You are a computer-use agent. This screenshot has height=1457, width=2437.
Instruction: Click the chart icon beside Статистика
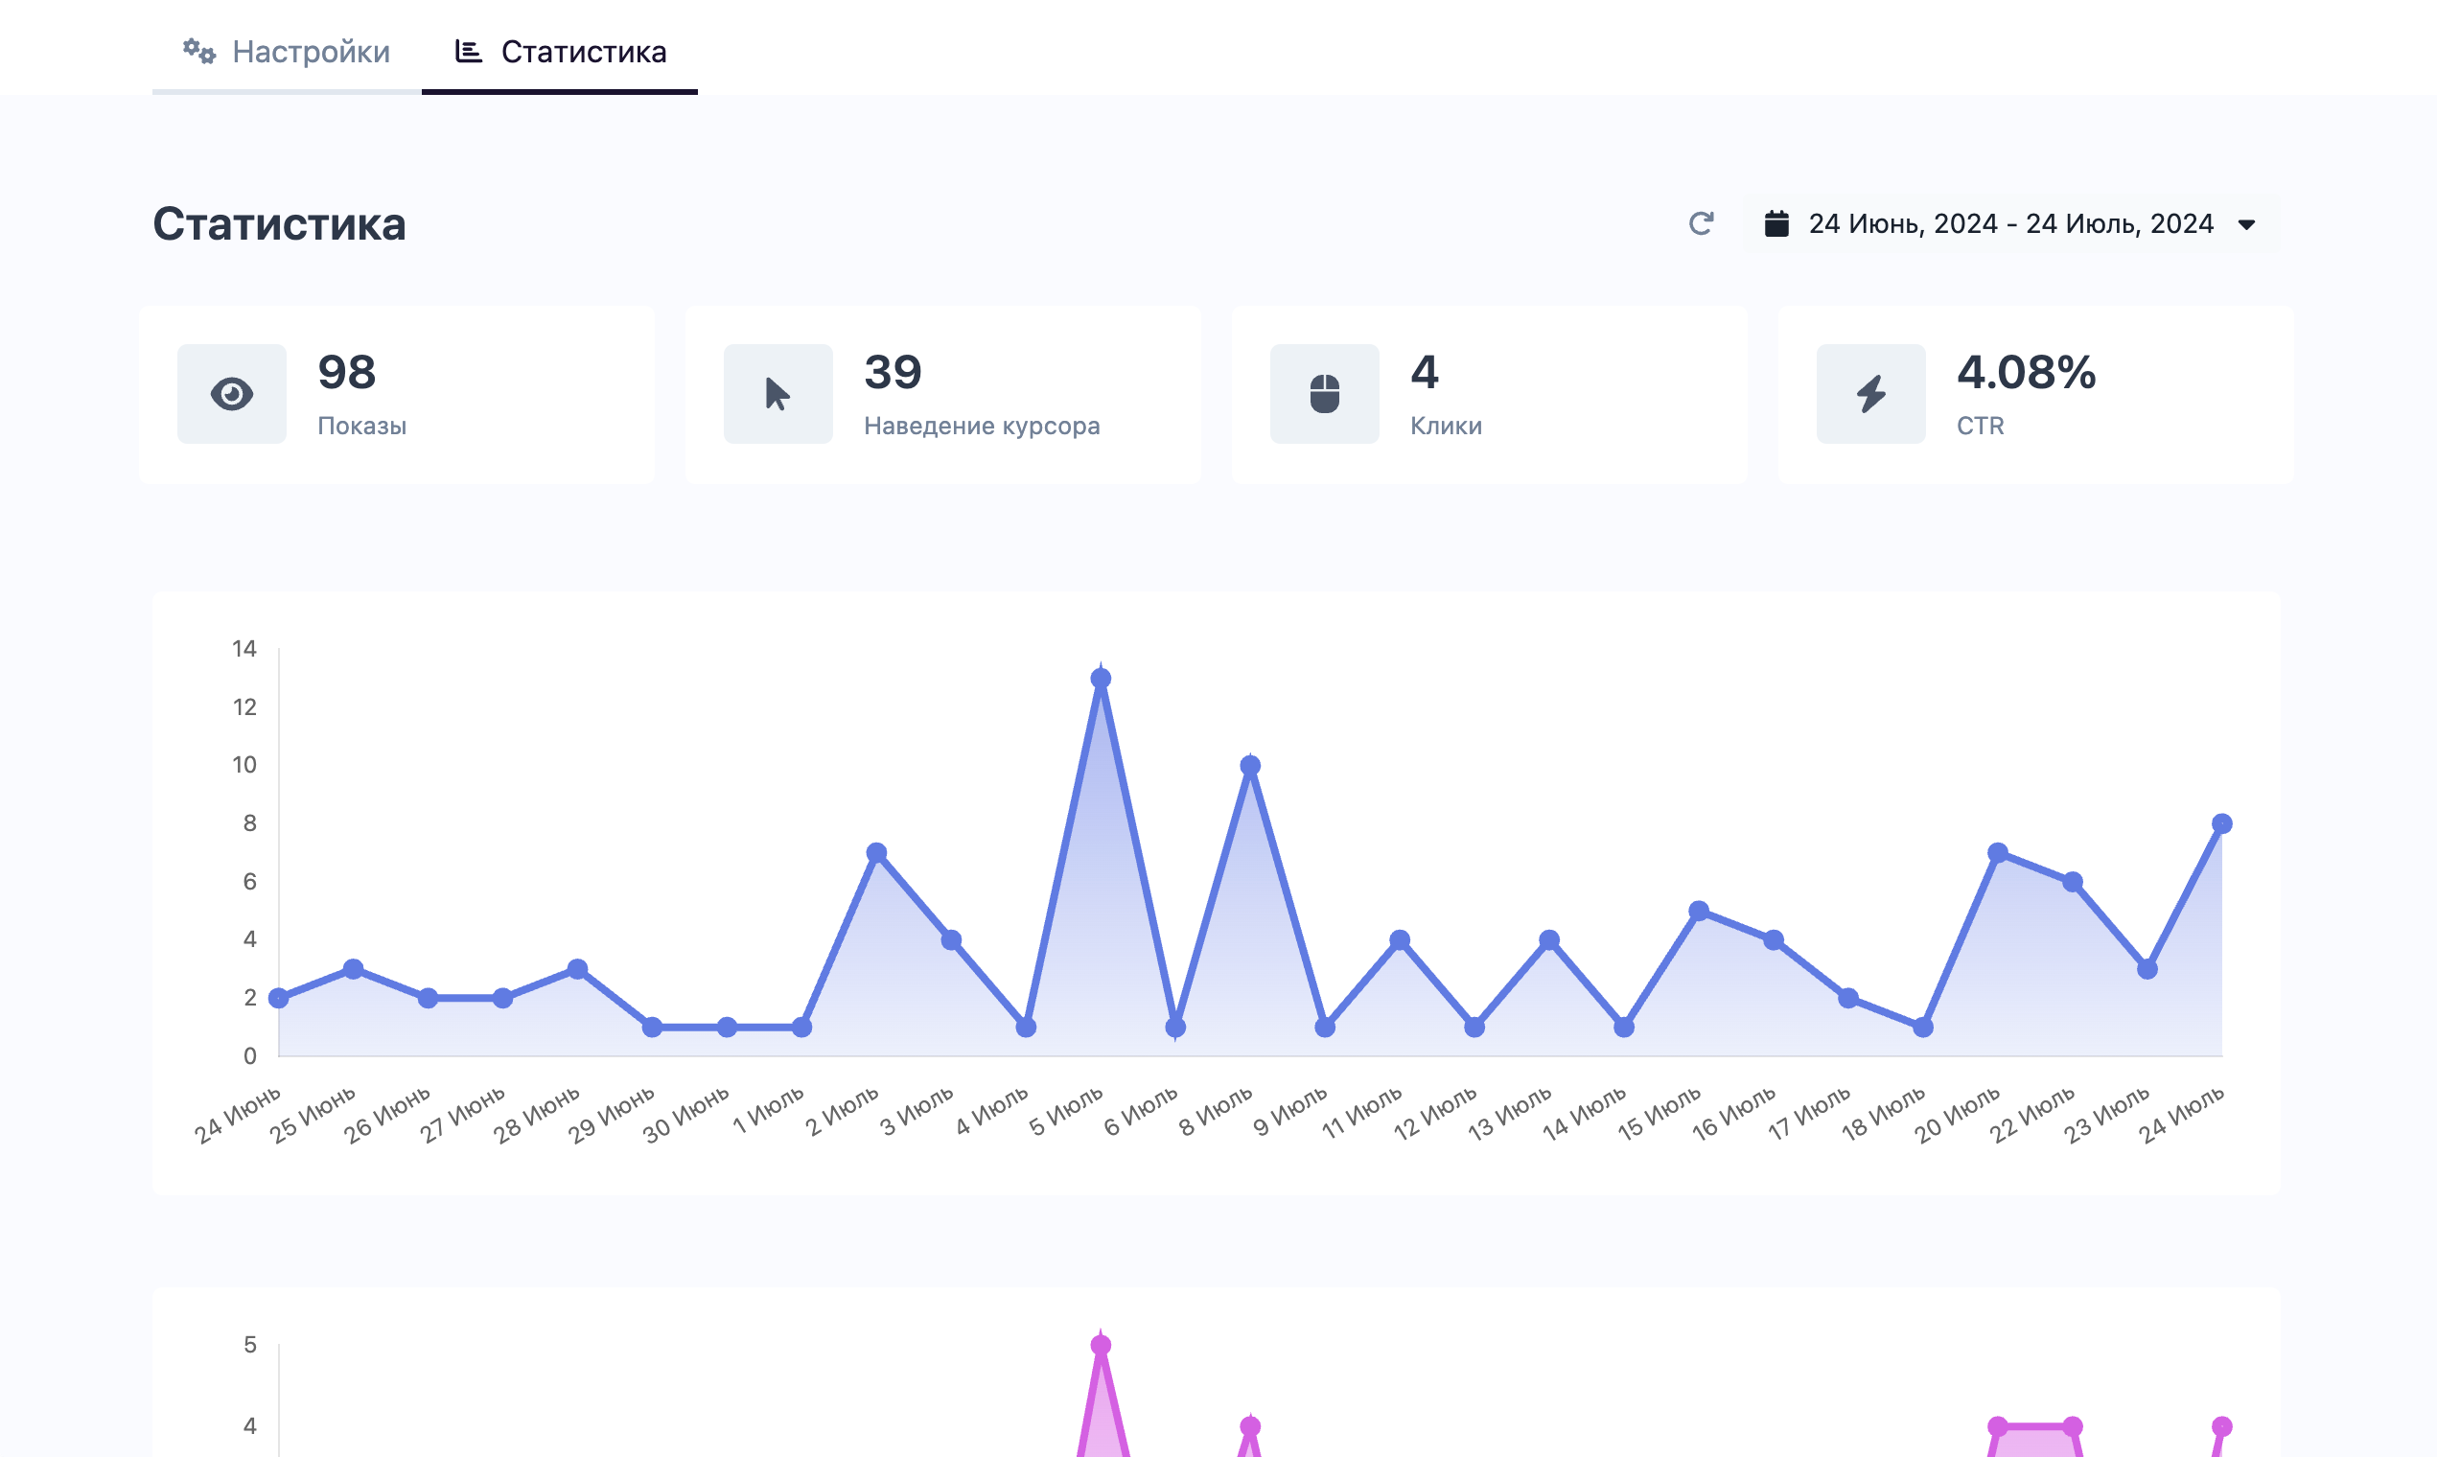pyautogui.click(x=469, y=51)
